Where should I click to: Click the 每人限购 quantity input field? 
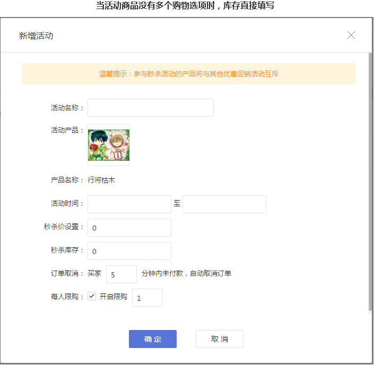[147, 298]
